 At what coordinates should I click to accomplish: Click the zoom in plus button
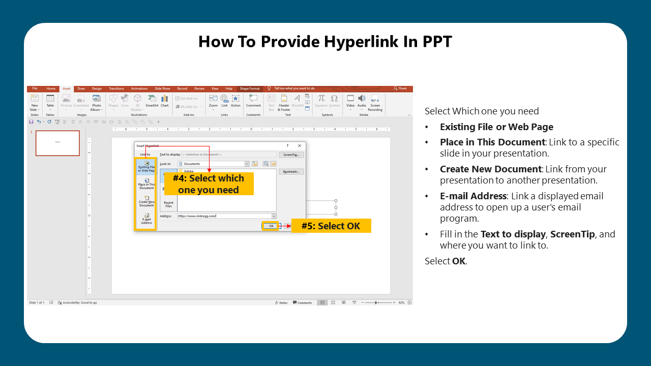tap(394, 302)
